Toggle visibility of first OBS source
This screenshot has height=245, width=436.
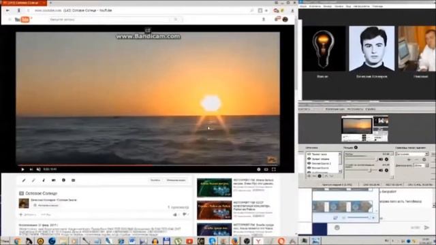click(309, 154)
